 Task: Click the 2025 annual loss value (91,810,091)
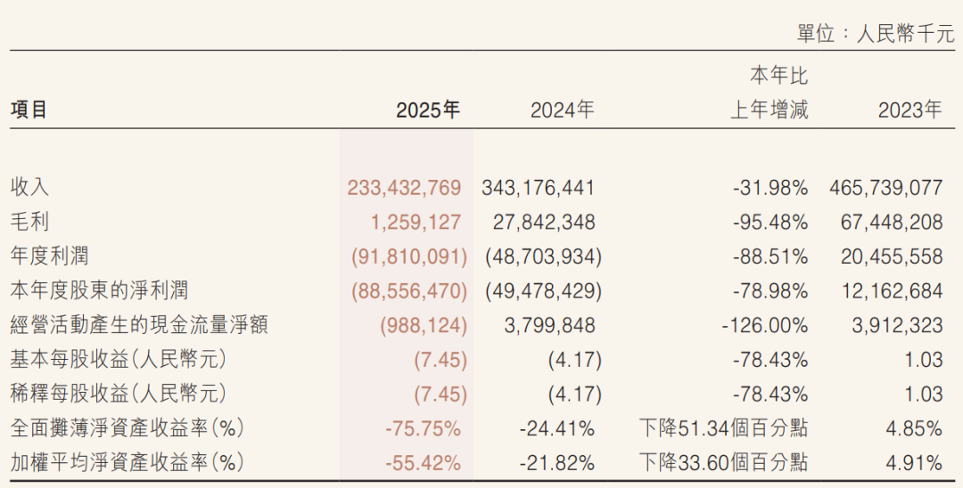click(x=409, y=256)
